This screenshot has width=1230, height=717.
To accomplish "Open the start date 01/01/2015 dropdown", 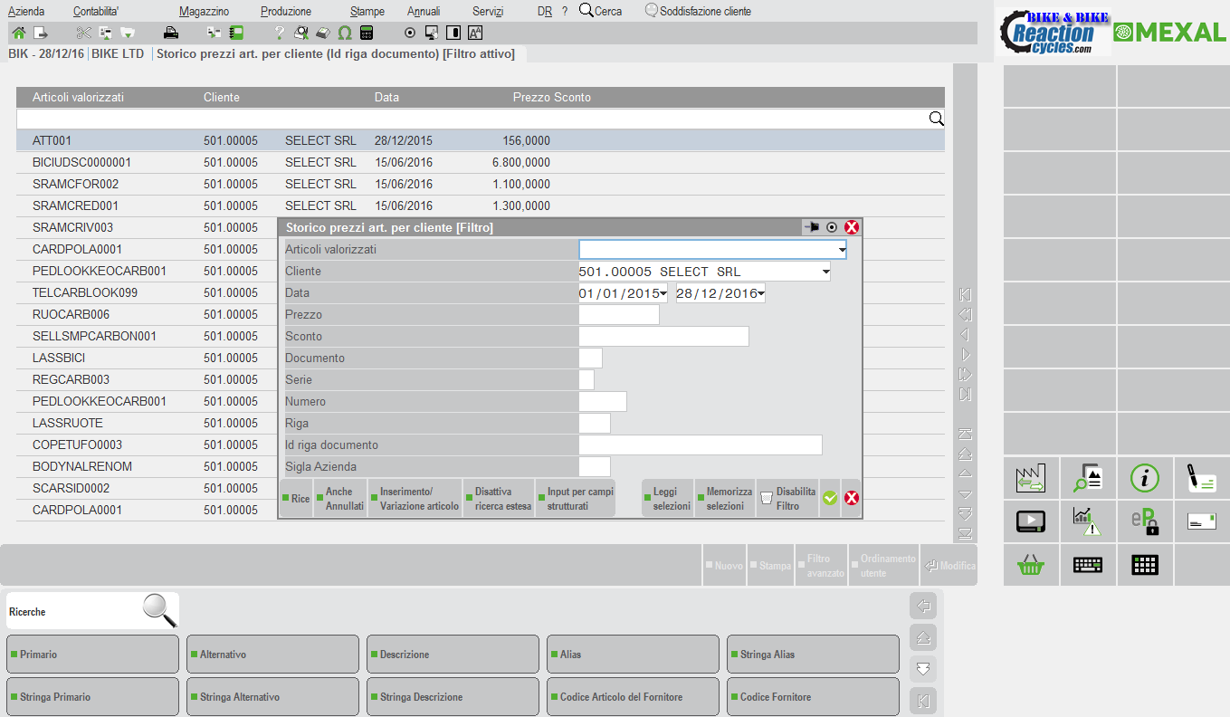I will tap(663, 293).
